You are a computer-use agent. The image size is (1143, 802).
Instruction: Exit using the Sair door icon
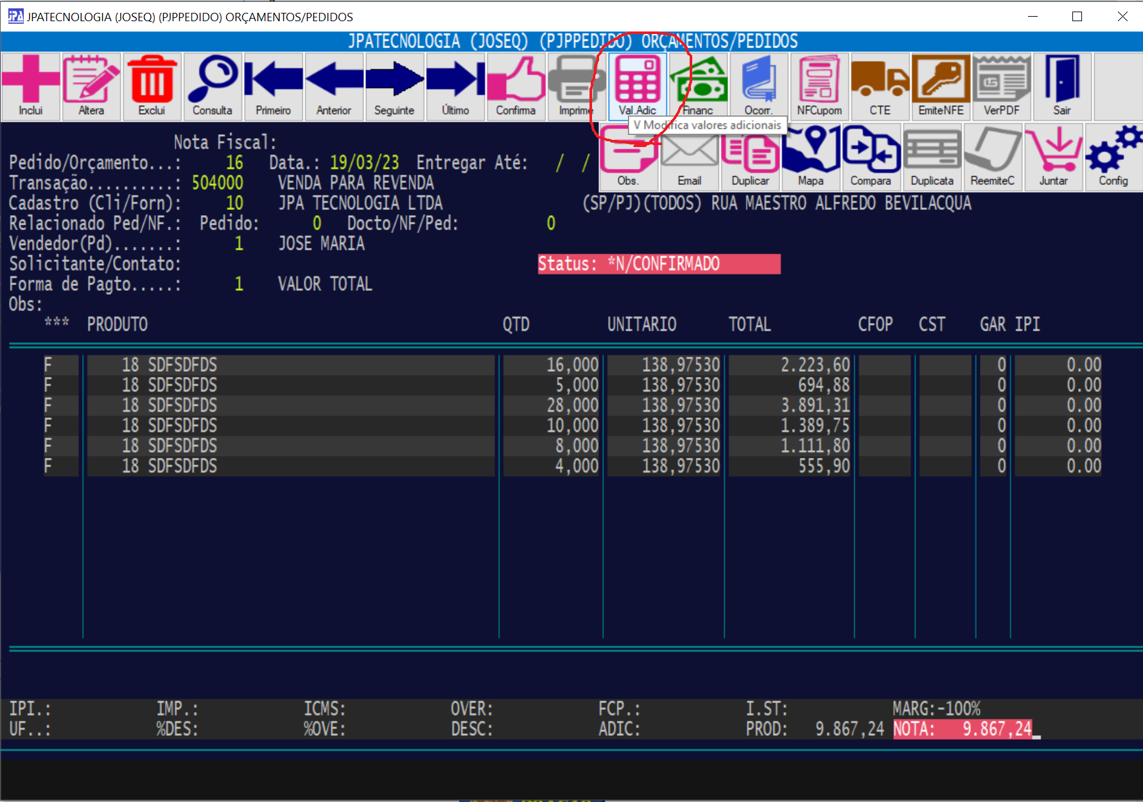1062,87
